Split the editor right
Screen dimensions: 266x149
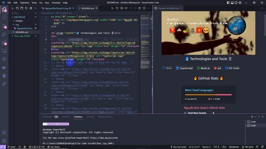(144, 8)
